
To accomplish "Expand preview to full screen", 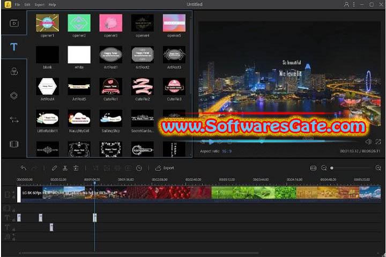I will pos(378,141).
